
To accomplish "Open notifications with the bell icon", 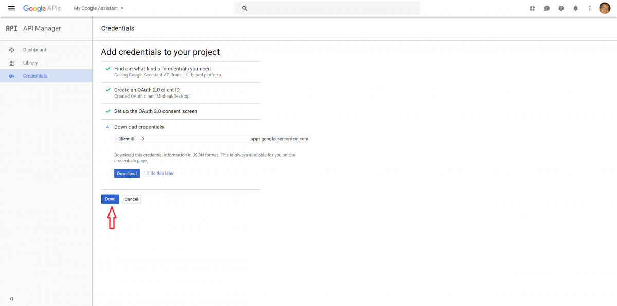I will [x=575, y=8].
